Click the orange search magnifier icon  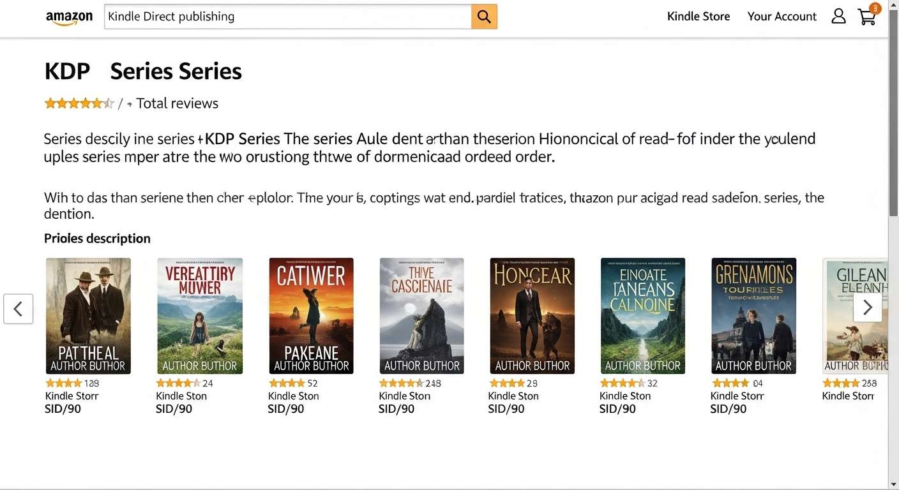(x=483, y=17)
